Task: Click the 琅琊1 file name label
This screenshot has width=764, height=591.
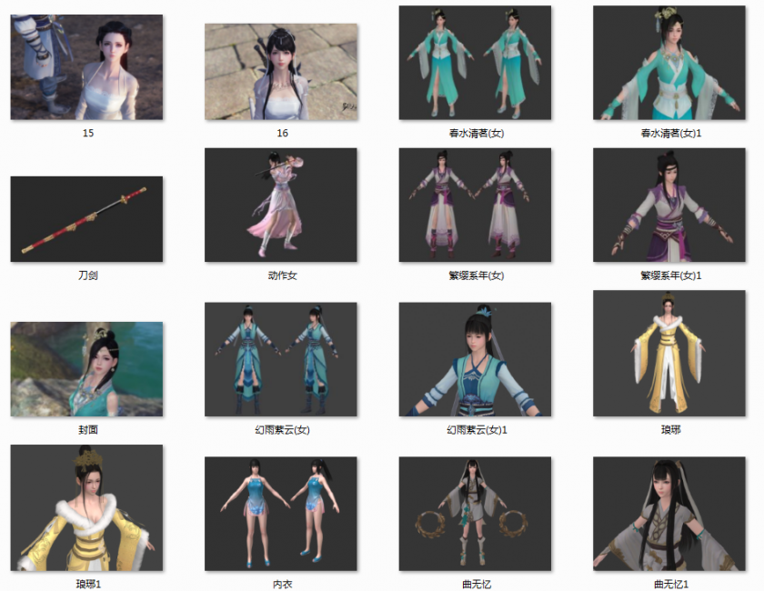Action: coord(88,584)
